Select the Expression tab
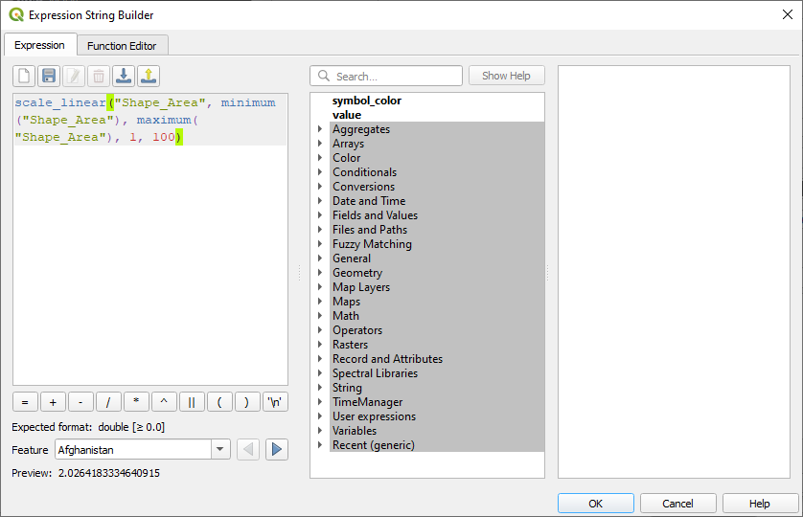Screen dimensions: 803x517 pos(40,45)
